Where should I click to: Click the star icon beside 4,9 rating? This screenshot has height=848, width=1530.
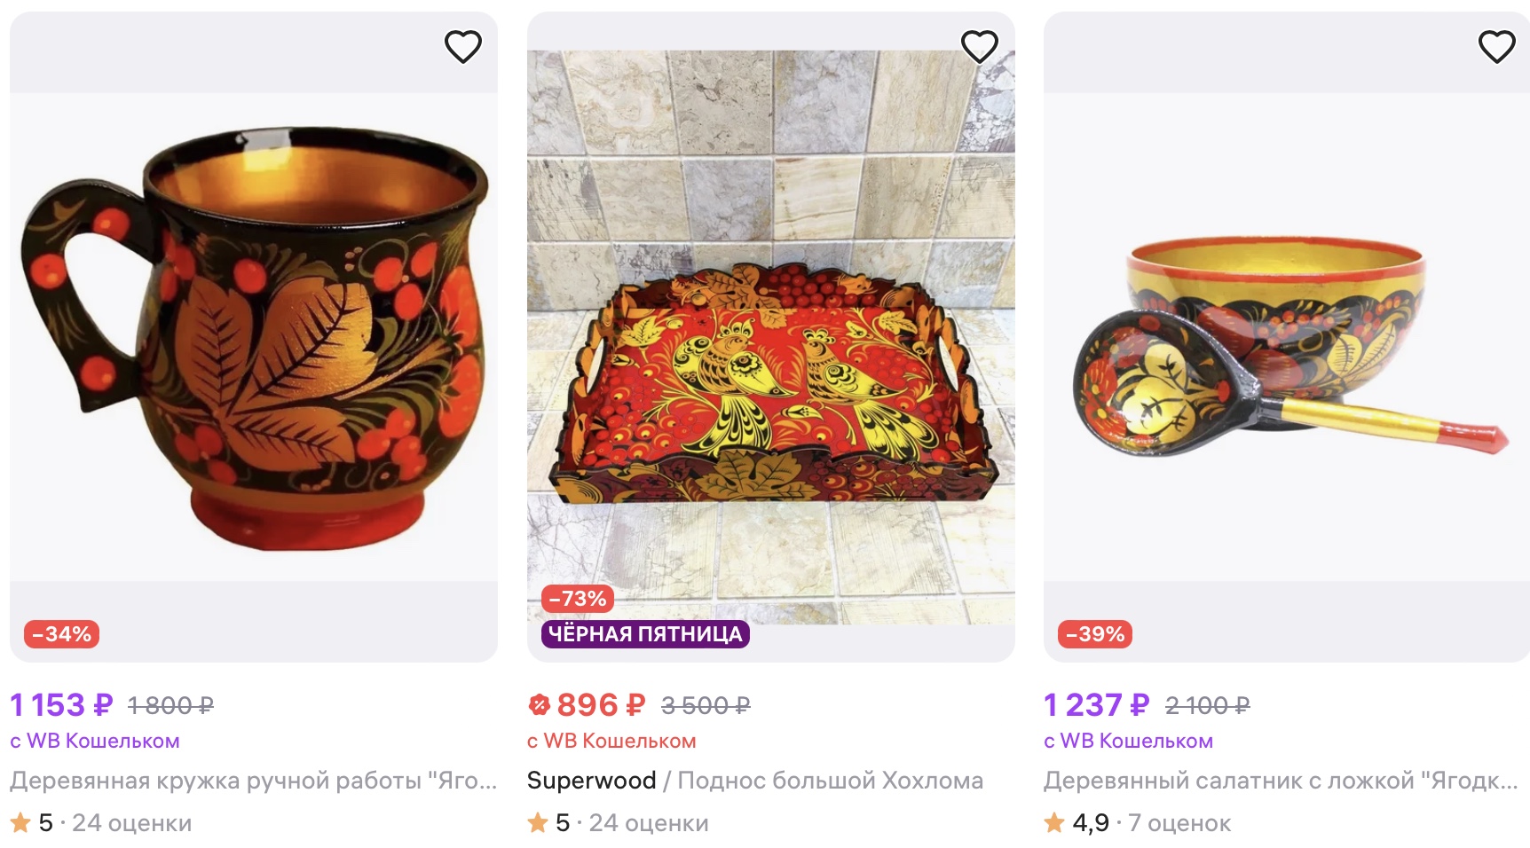1054,823
